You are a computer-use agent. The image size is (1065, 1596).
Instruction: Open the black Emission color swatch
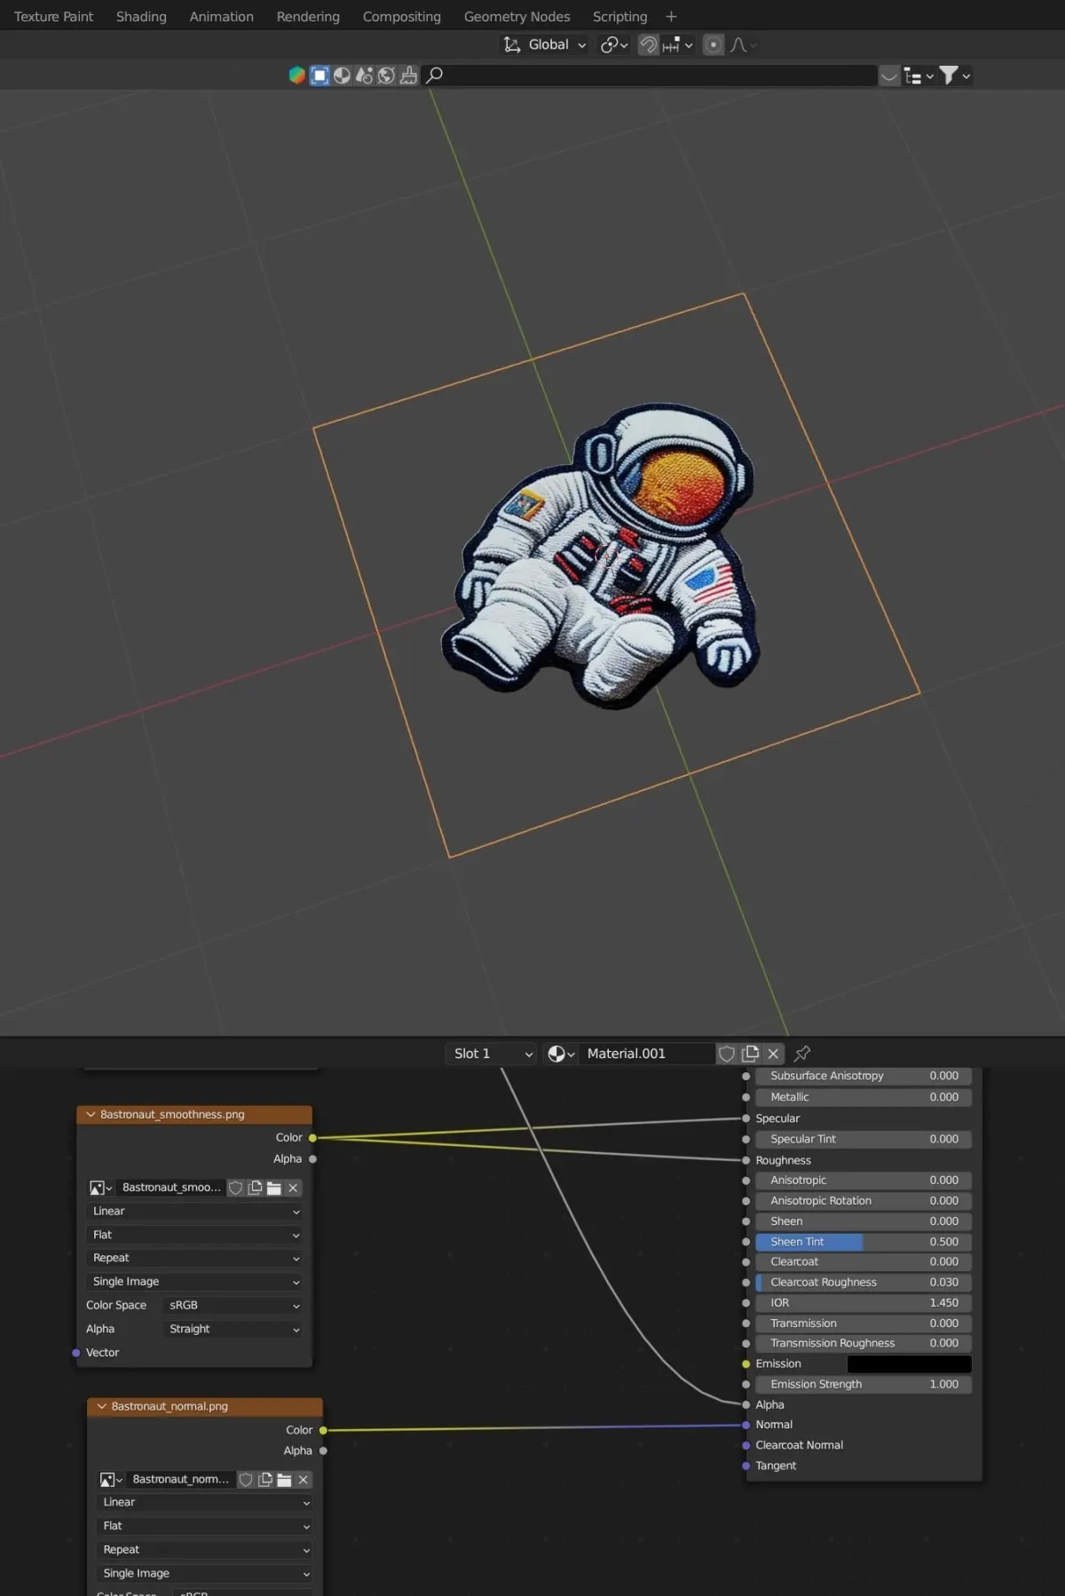[909, 1364]
